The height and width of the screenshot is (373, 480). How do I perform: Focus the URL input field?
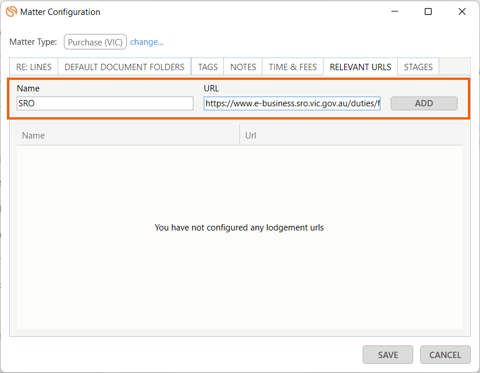coord(292,103)
